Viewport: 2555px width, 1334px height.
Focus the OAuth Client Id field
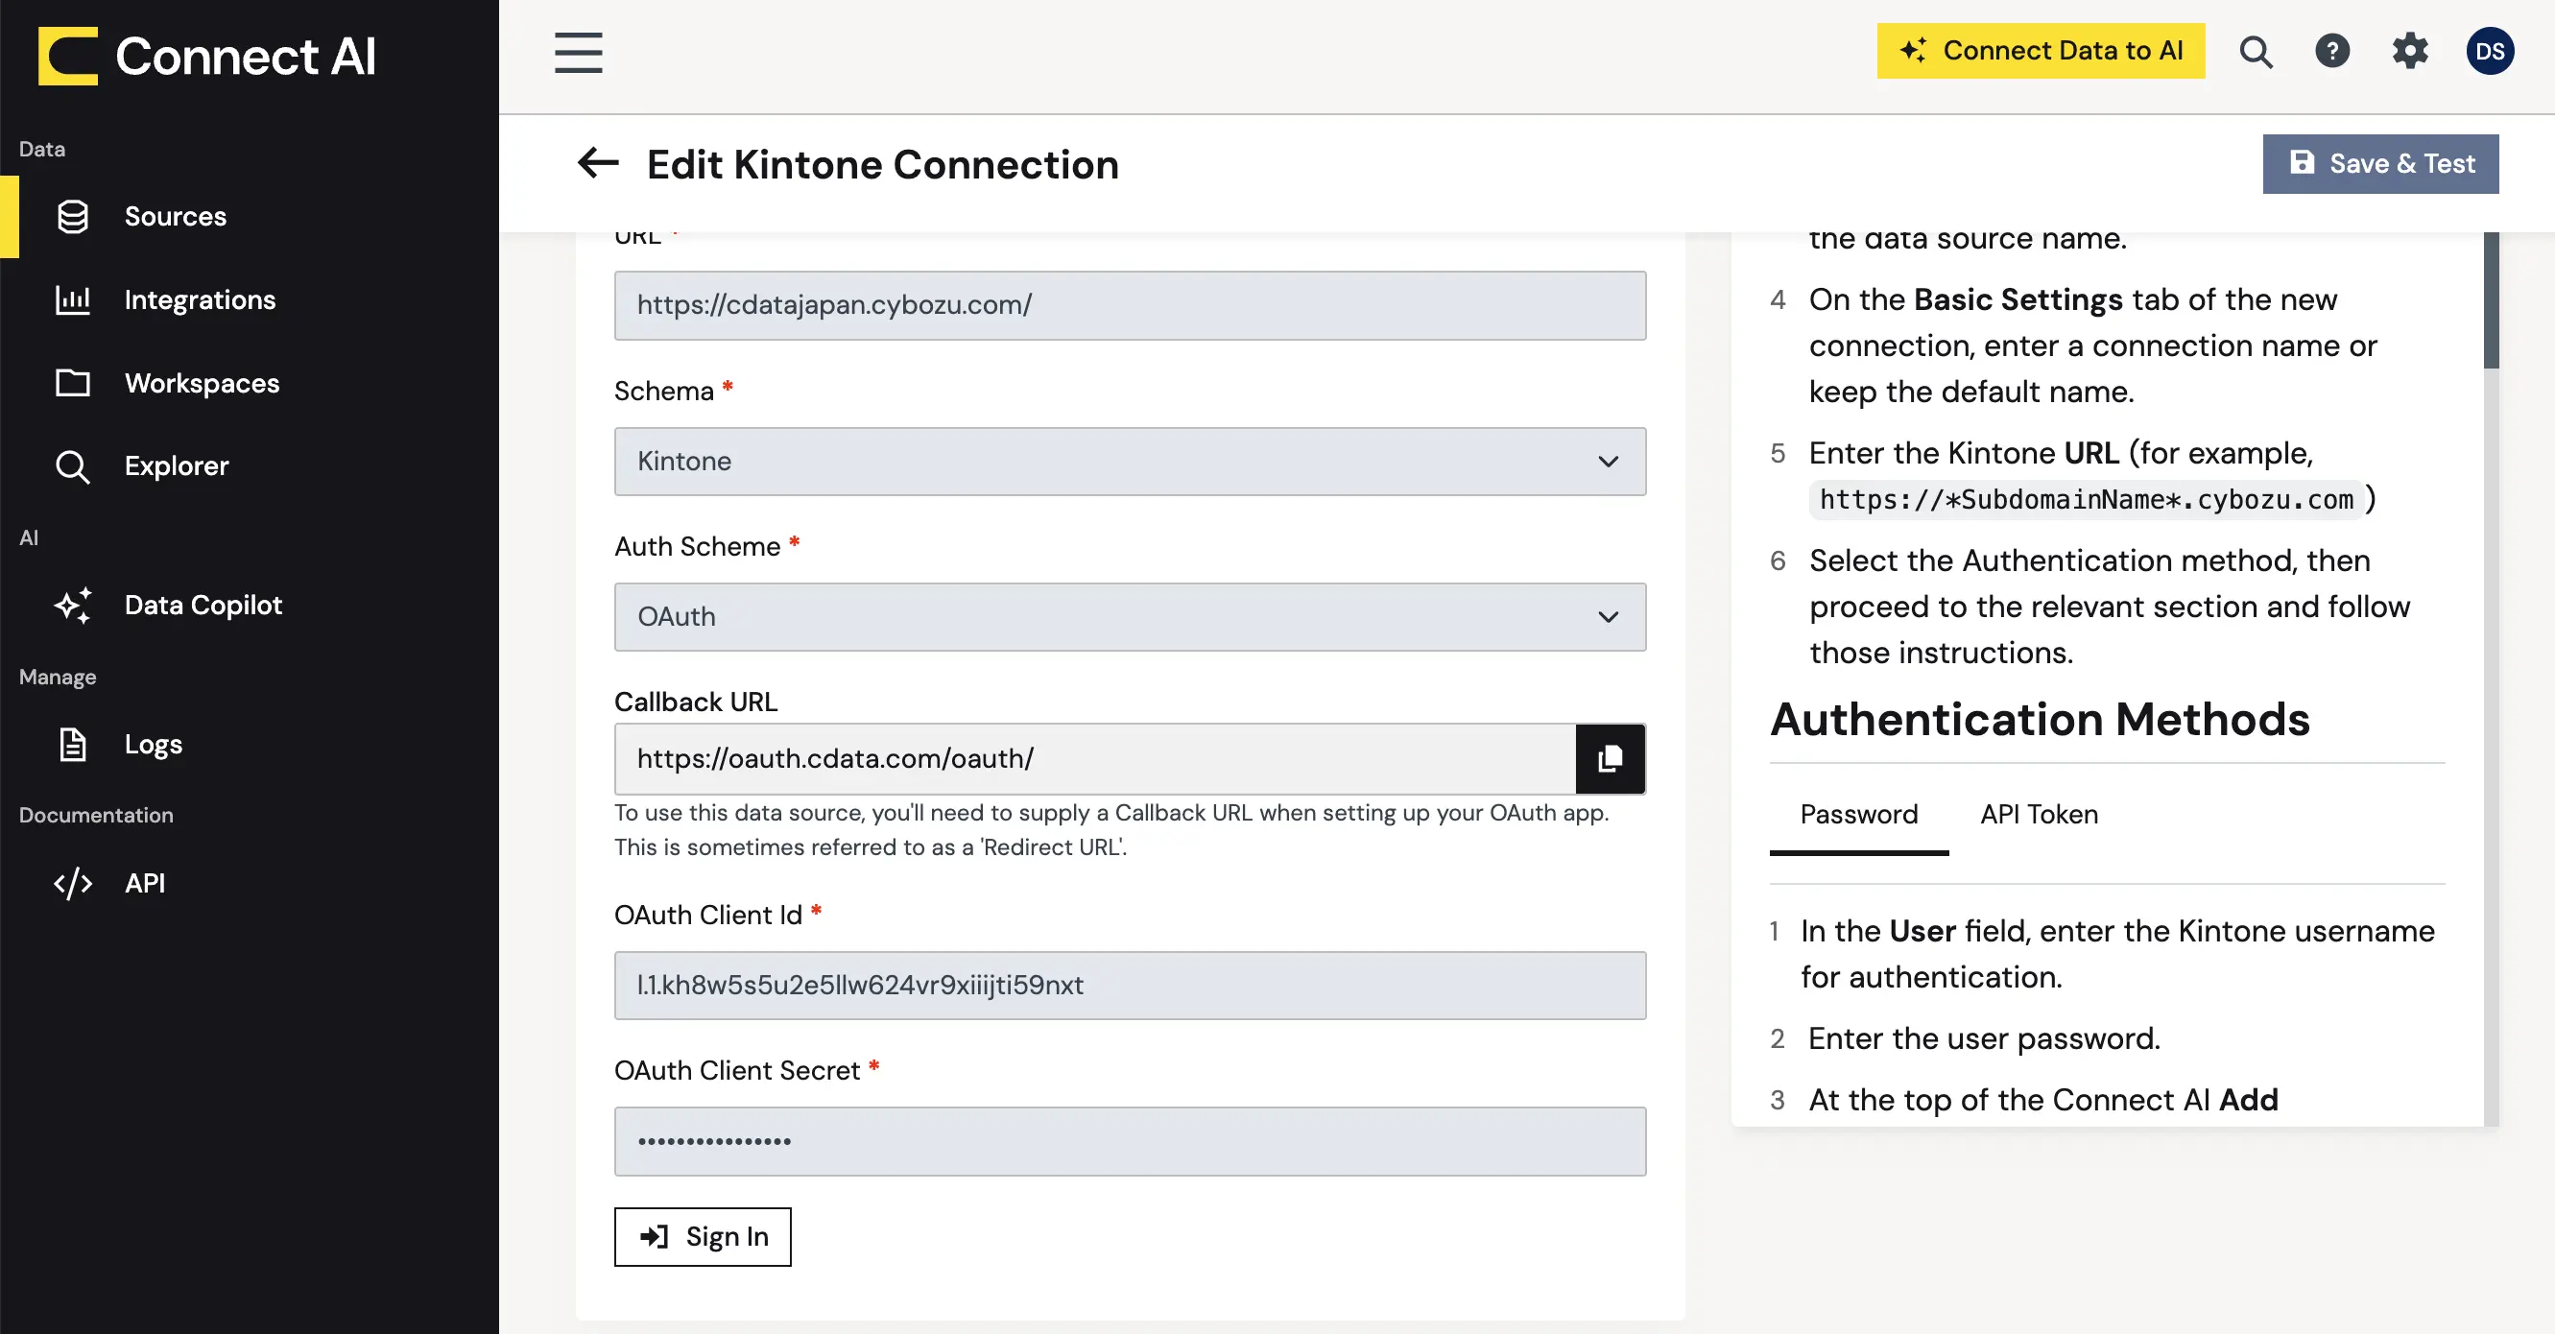click(x=1130, y=986)
